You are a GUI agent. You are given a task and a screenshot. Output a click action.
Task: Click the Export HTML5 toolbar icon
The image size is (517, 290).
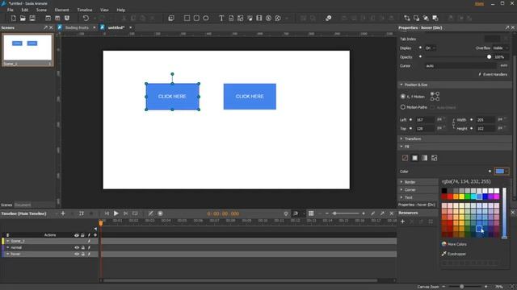67,19
